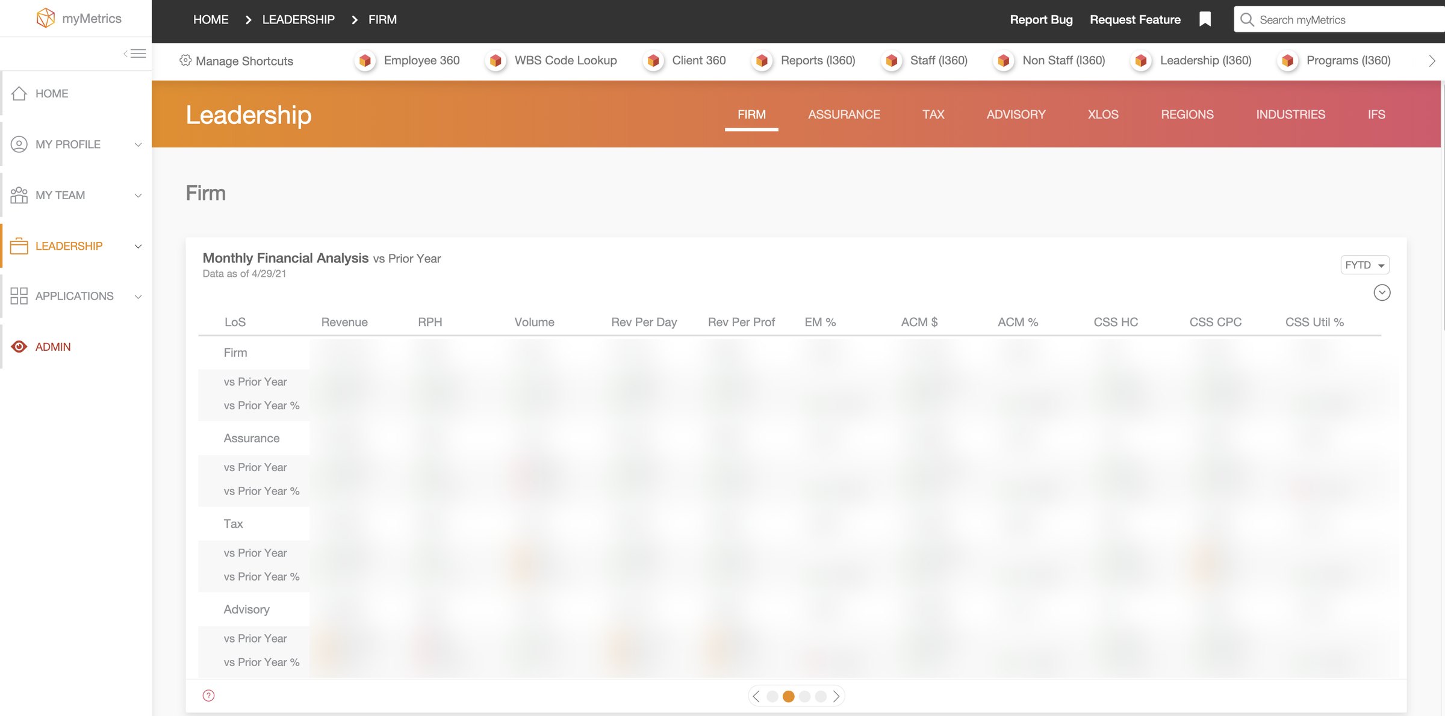This screenshot has height=716, width=1445.
Task: Switch to the Advisory tab
Action: tap(1016, 114)
